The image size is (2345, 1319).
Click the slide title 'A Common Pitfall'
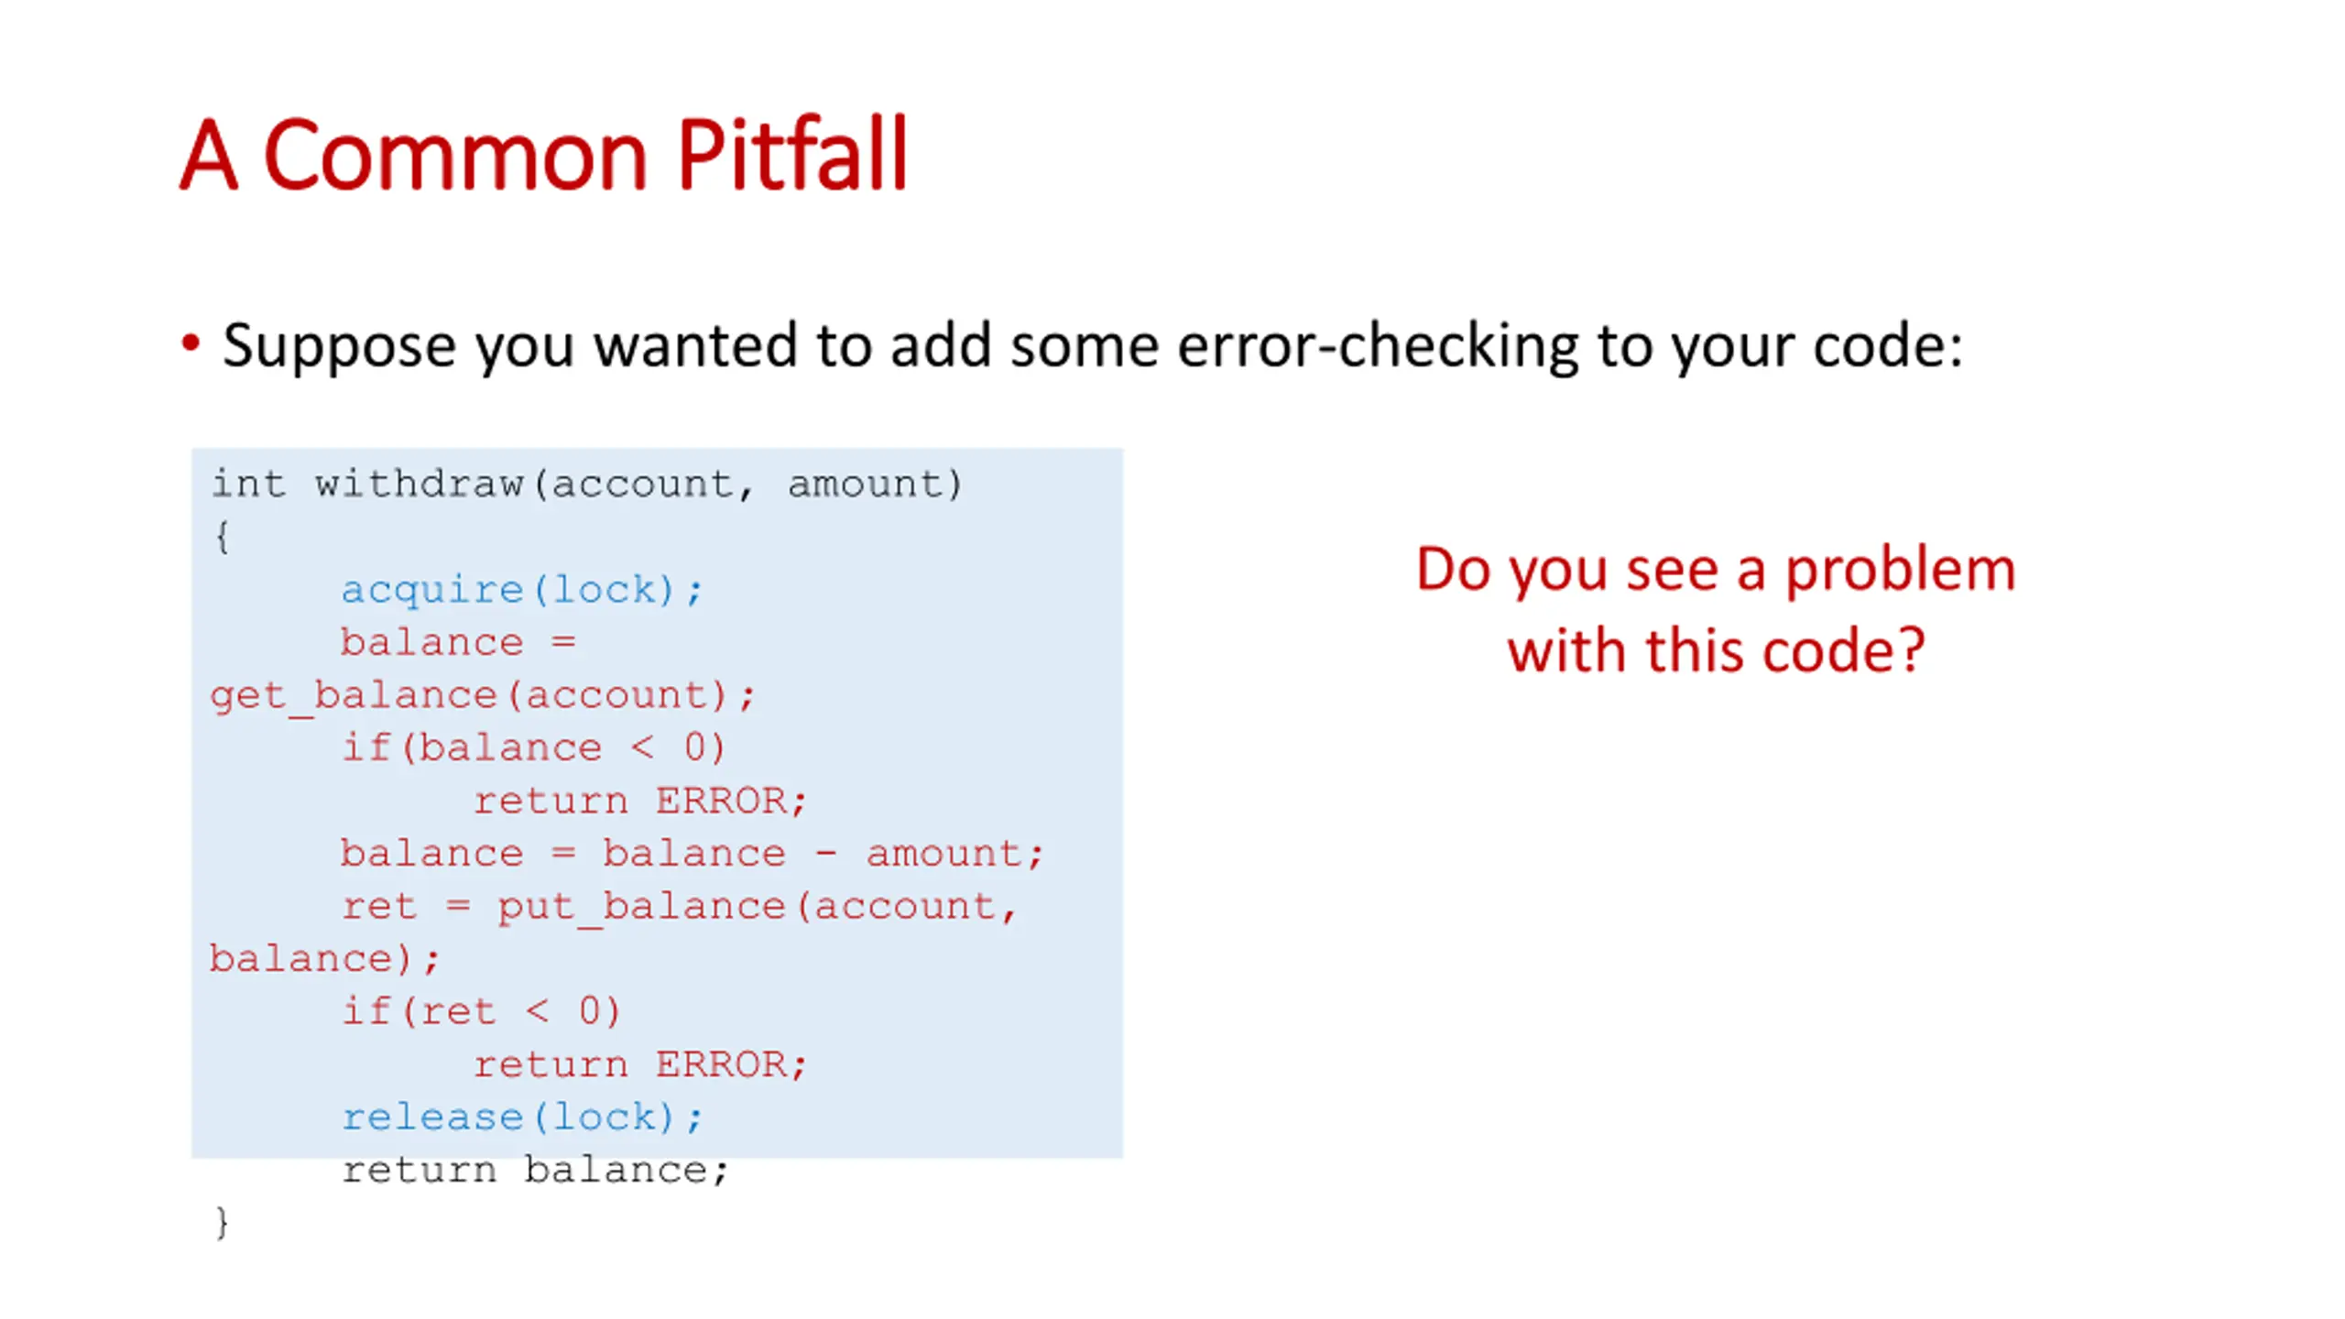point(543,154)
